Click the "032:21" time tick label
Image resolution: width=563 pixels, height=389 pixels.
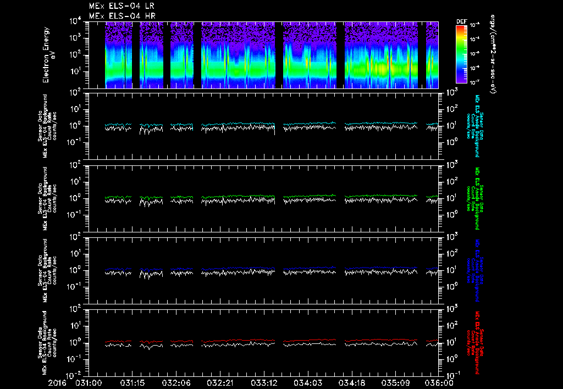pyautogui.click(x=220, y=383)
